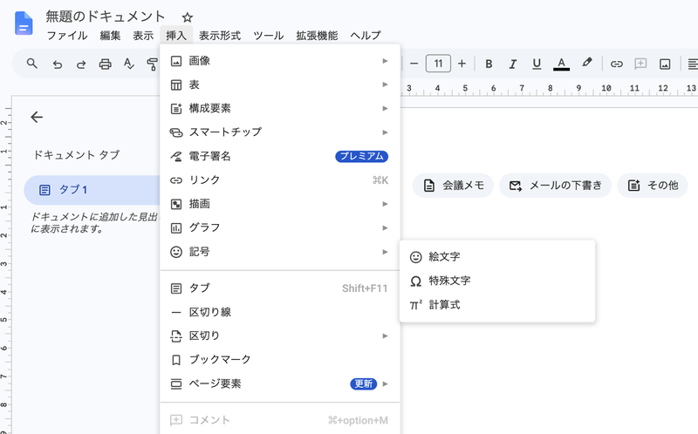The image size is (698, 434).
Task: Select 絵文字 from the symbols submenu
Action: pos(497,256)
